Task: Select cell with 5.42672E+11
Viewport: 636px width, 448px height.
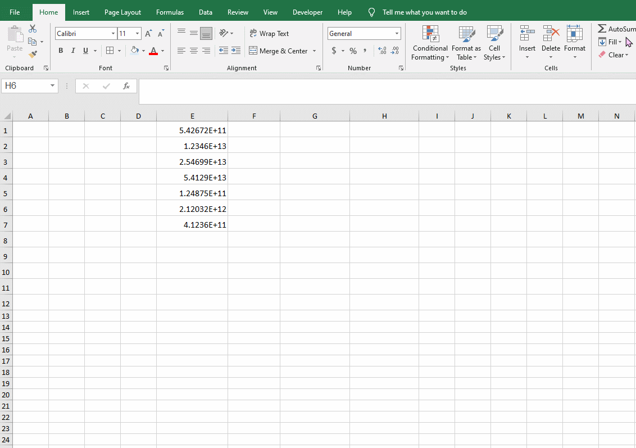Action: pos(192,130)
